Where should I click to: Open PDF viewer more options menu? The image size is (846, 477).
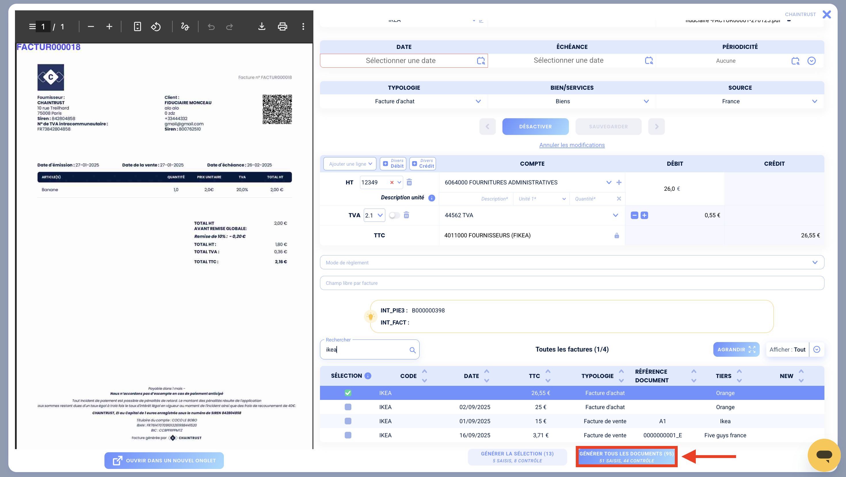pos(303,26)
